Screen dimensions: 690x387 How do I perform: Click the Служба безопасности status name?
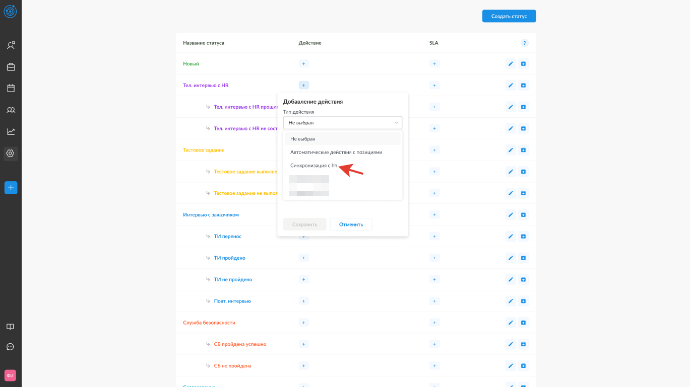pyautogui.click(x=209, y=323)
